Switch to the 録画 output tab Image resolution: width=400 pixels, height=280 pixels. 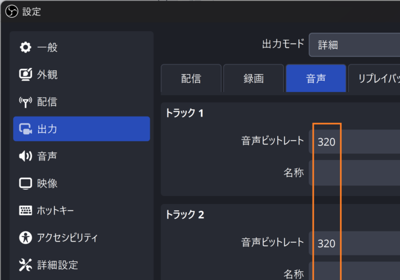click(254, 78)
